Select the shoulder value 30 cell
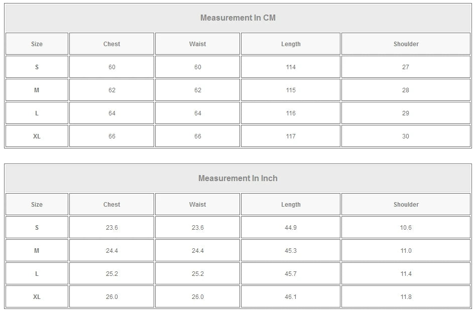 [406, 136]
